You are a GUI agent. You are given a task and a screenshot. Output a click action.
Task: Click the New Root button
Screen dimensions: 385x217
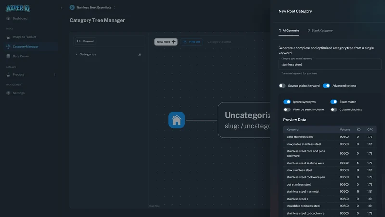point(166,42)
